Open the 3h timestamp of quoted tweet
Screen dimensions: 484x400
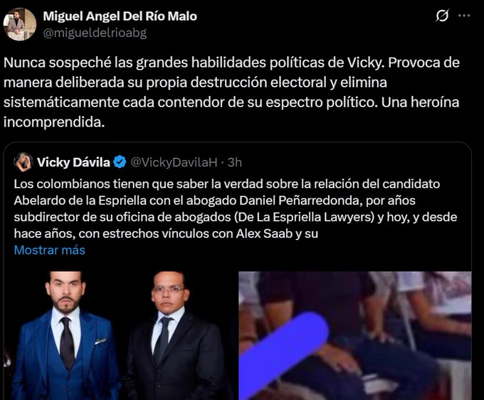235,162
